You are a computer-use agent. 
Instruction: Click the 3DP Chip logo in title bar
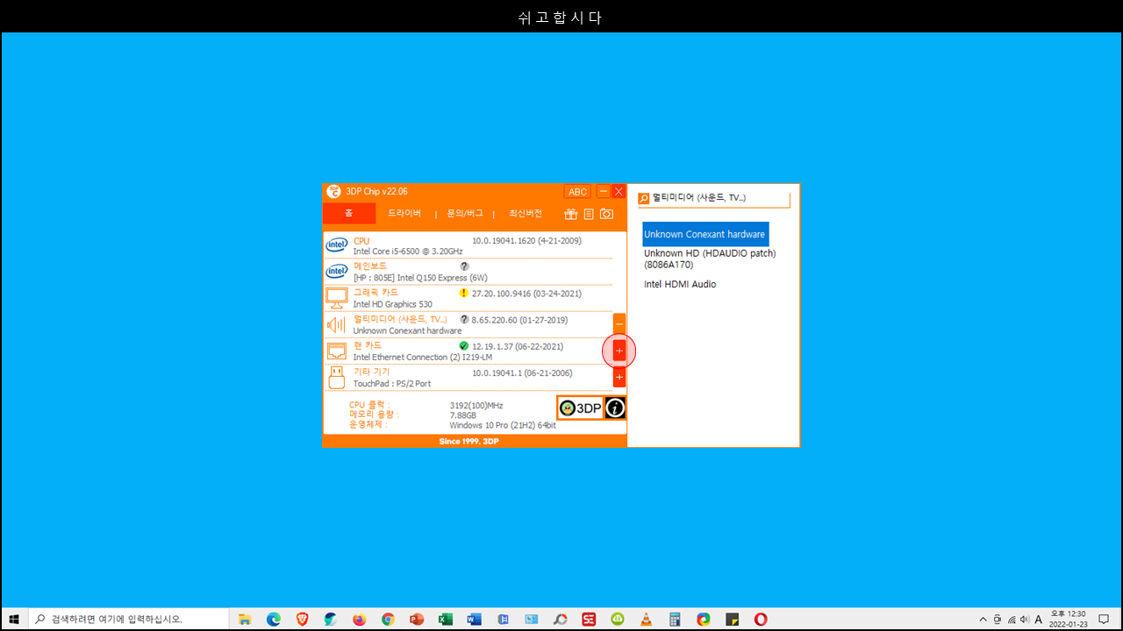click(333, 192)
